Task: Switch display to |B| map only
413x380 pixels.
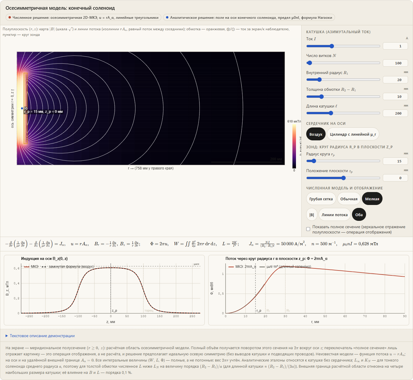Action: 312,215
